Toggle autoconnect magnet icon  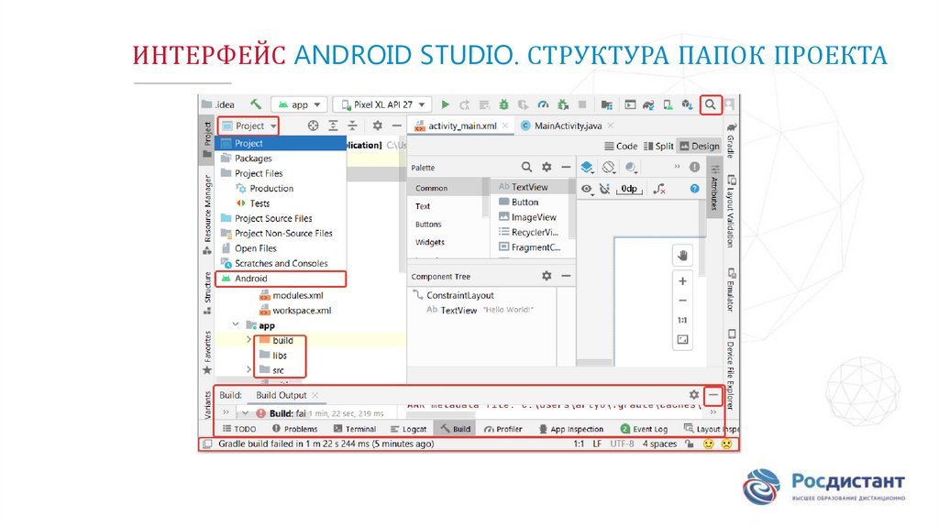click(605, 189)
